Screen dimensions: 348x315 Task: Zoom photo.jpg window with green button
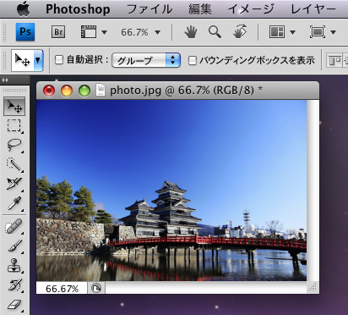[84, 91]
